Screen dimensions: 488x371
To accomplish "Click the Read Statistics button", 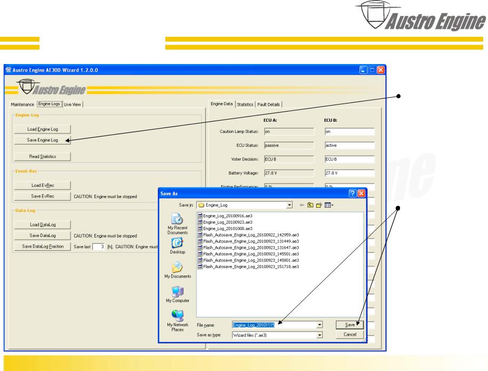I will click(x=42, y=156).
